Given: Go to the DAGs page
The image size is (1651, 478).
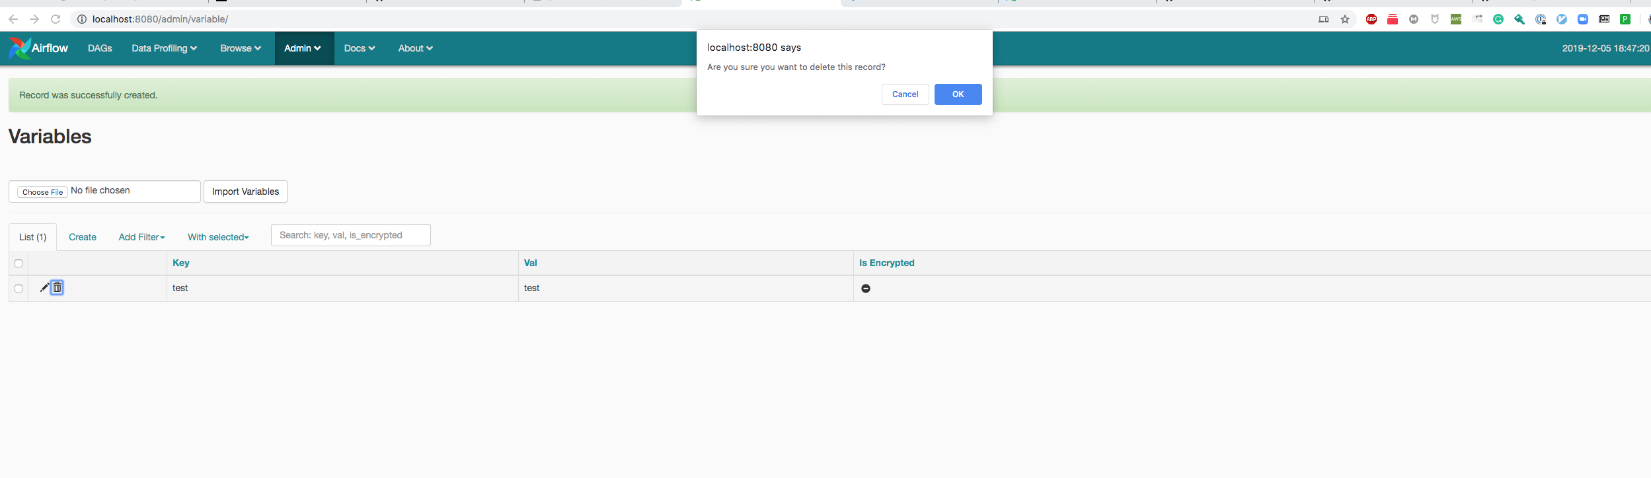Looking at the screenshot, I should point(100,48).
